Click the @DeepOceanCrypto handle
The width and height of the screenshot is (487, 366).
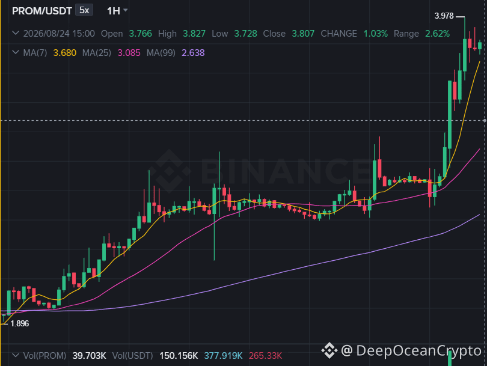point(411,351)
